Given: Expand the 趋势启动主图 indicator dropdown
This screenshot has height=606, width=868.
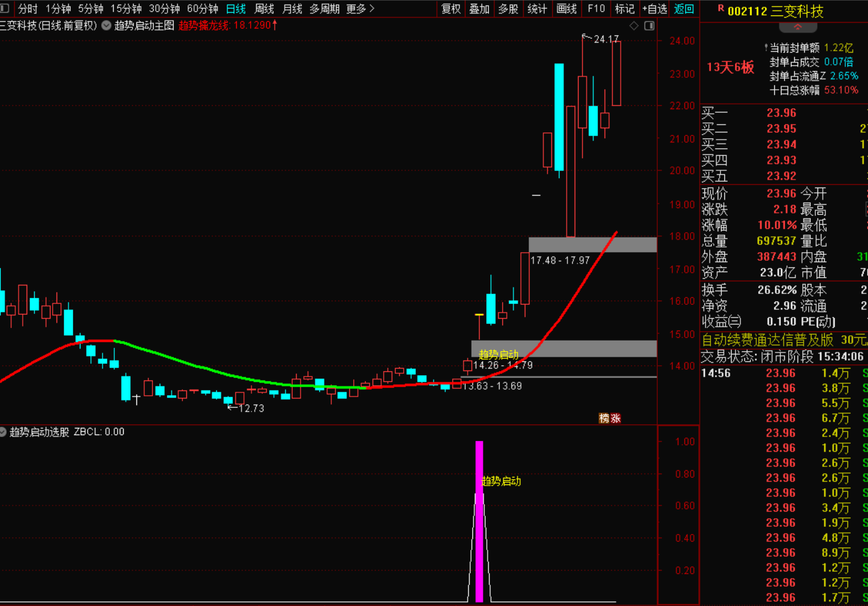Looking at the screenshot, I should coord(106,26).
